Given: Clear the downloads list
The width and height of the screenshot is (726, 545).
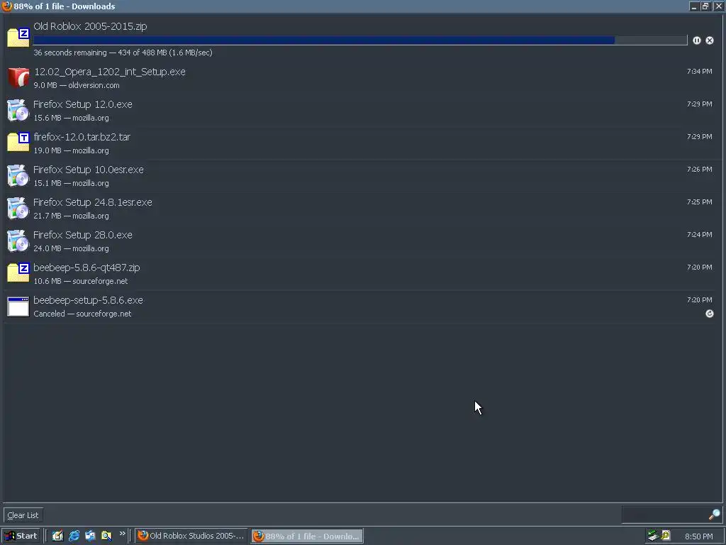Looking at the screenshot, I should [23, 515].
